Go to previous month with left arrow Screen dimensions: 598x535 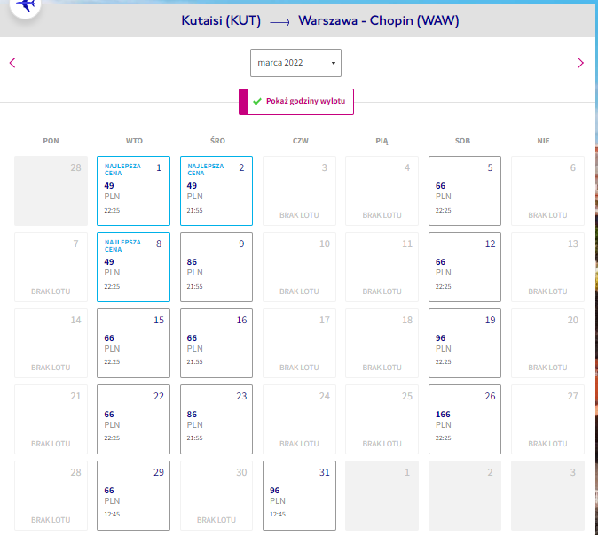tap(12, 63)
